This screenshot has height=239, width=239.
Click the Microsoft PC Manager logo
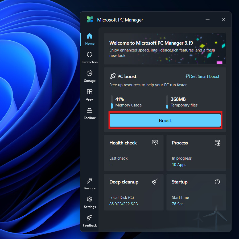[90, 19]
